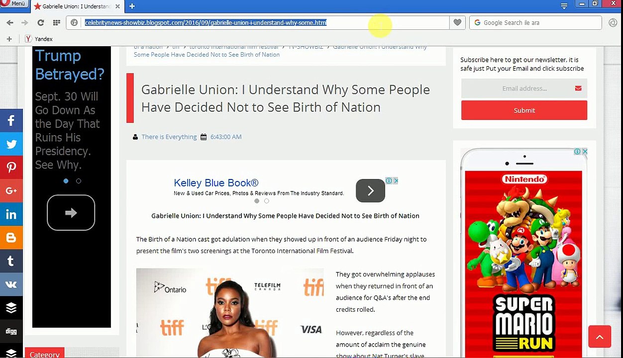Select second dot of left ad carousel
The width and height of the screenshot is (623, 358).
(78, 181)
